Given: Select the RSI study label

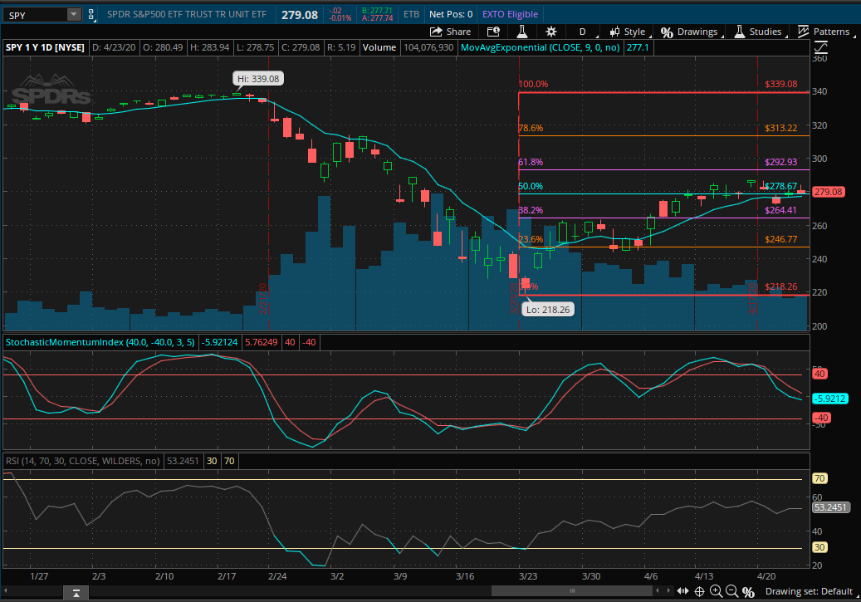Looking at the screenshot, I should pos(82,461).
